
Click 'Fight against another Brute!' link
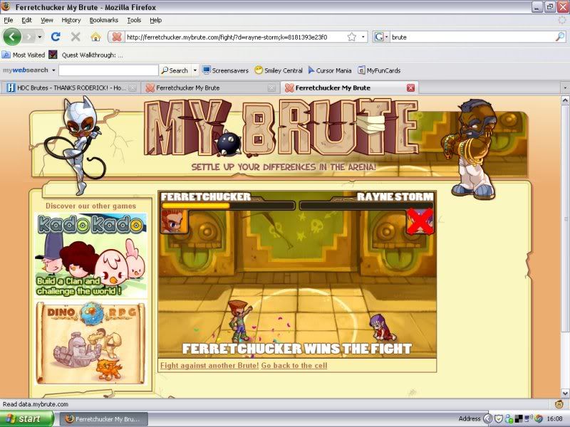coord(209,365)
